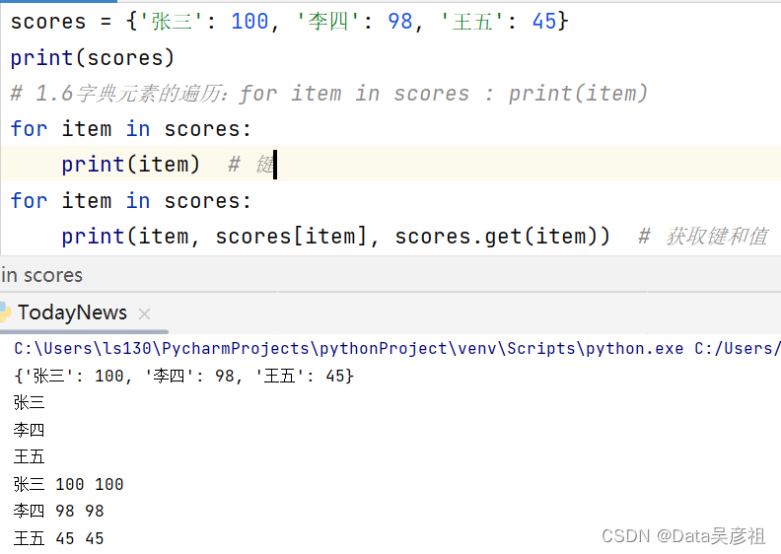Click the '# 1.6' comment line
Screen dimensions: 781x554
[x=328, y=93]
